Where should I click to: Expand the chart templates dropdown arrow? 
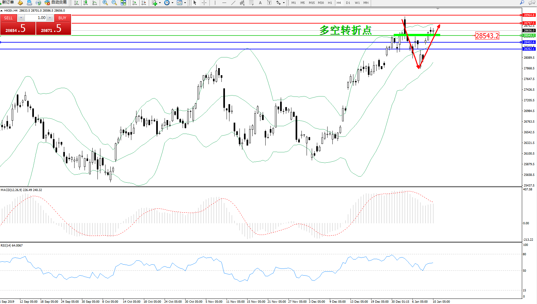(x=185, y=3)
